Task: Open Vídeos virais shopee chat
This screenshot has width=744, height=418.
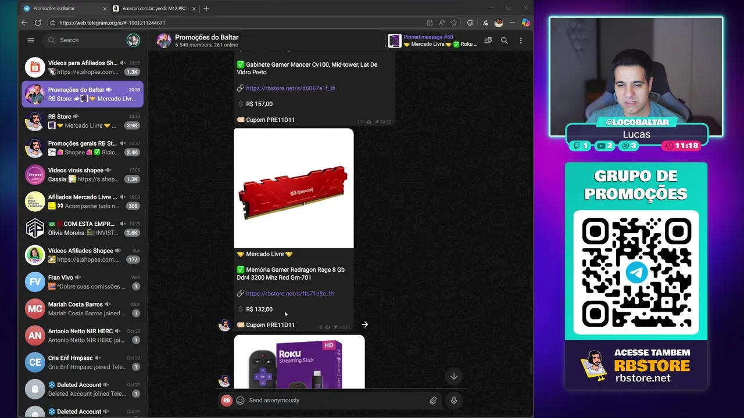Action: click(x=83, y=175)
